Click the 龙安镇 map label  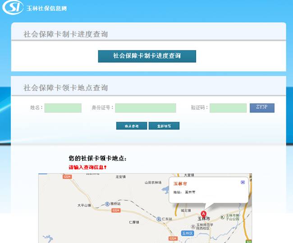120,177
